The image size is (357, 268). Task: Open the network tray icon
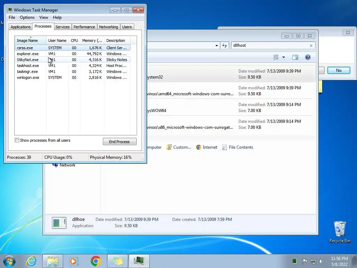(x=313, y=261)
